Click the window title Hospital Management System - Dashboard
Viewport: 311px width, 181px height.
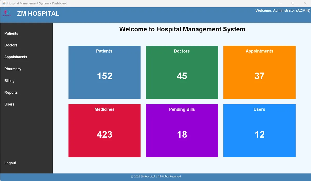[x=37, y=3]
